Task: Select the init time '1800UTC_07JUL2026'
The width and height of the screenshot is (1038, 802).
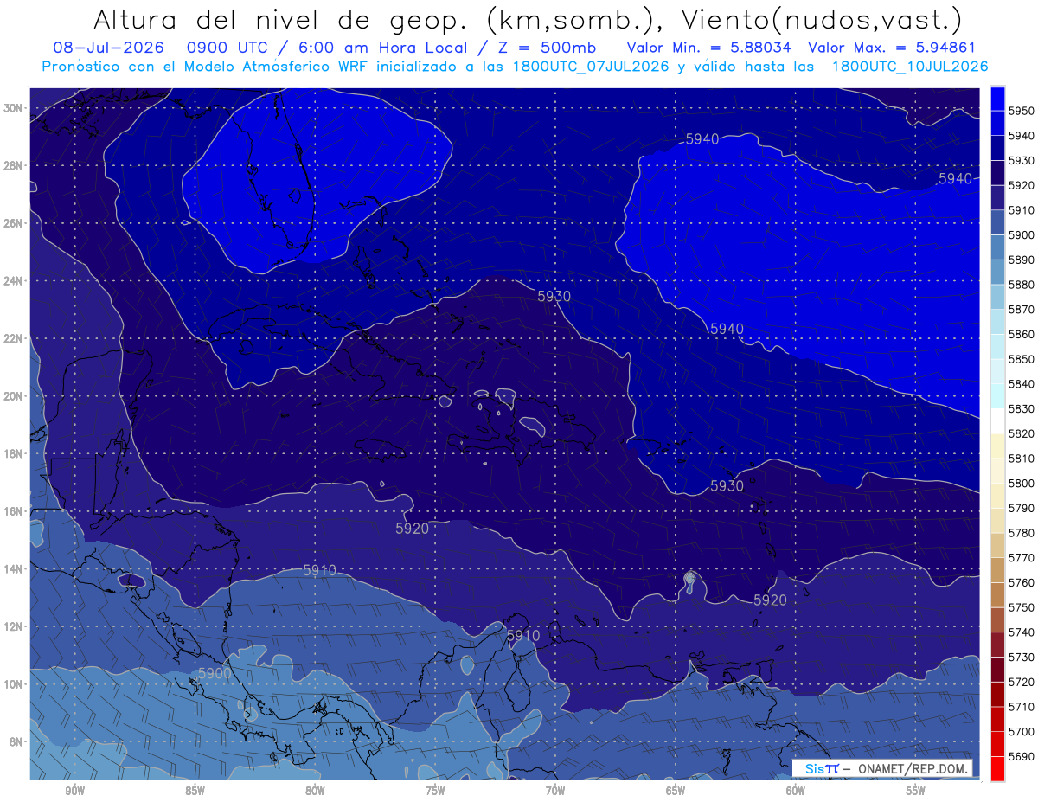Action: 591,67
